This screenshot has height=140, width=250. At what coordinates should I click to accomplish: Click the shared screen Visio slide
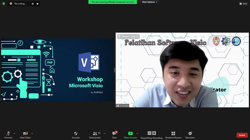57,70
